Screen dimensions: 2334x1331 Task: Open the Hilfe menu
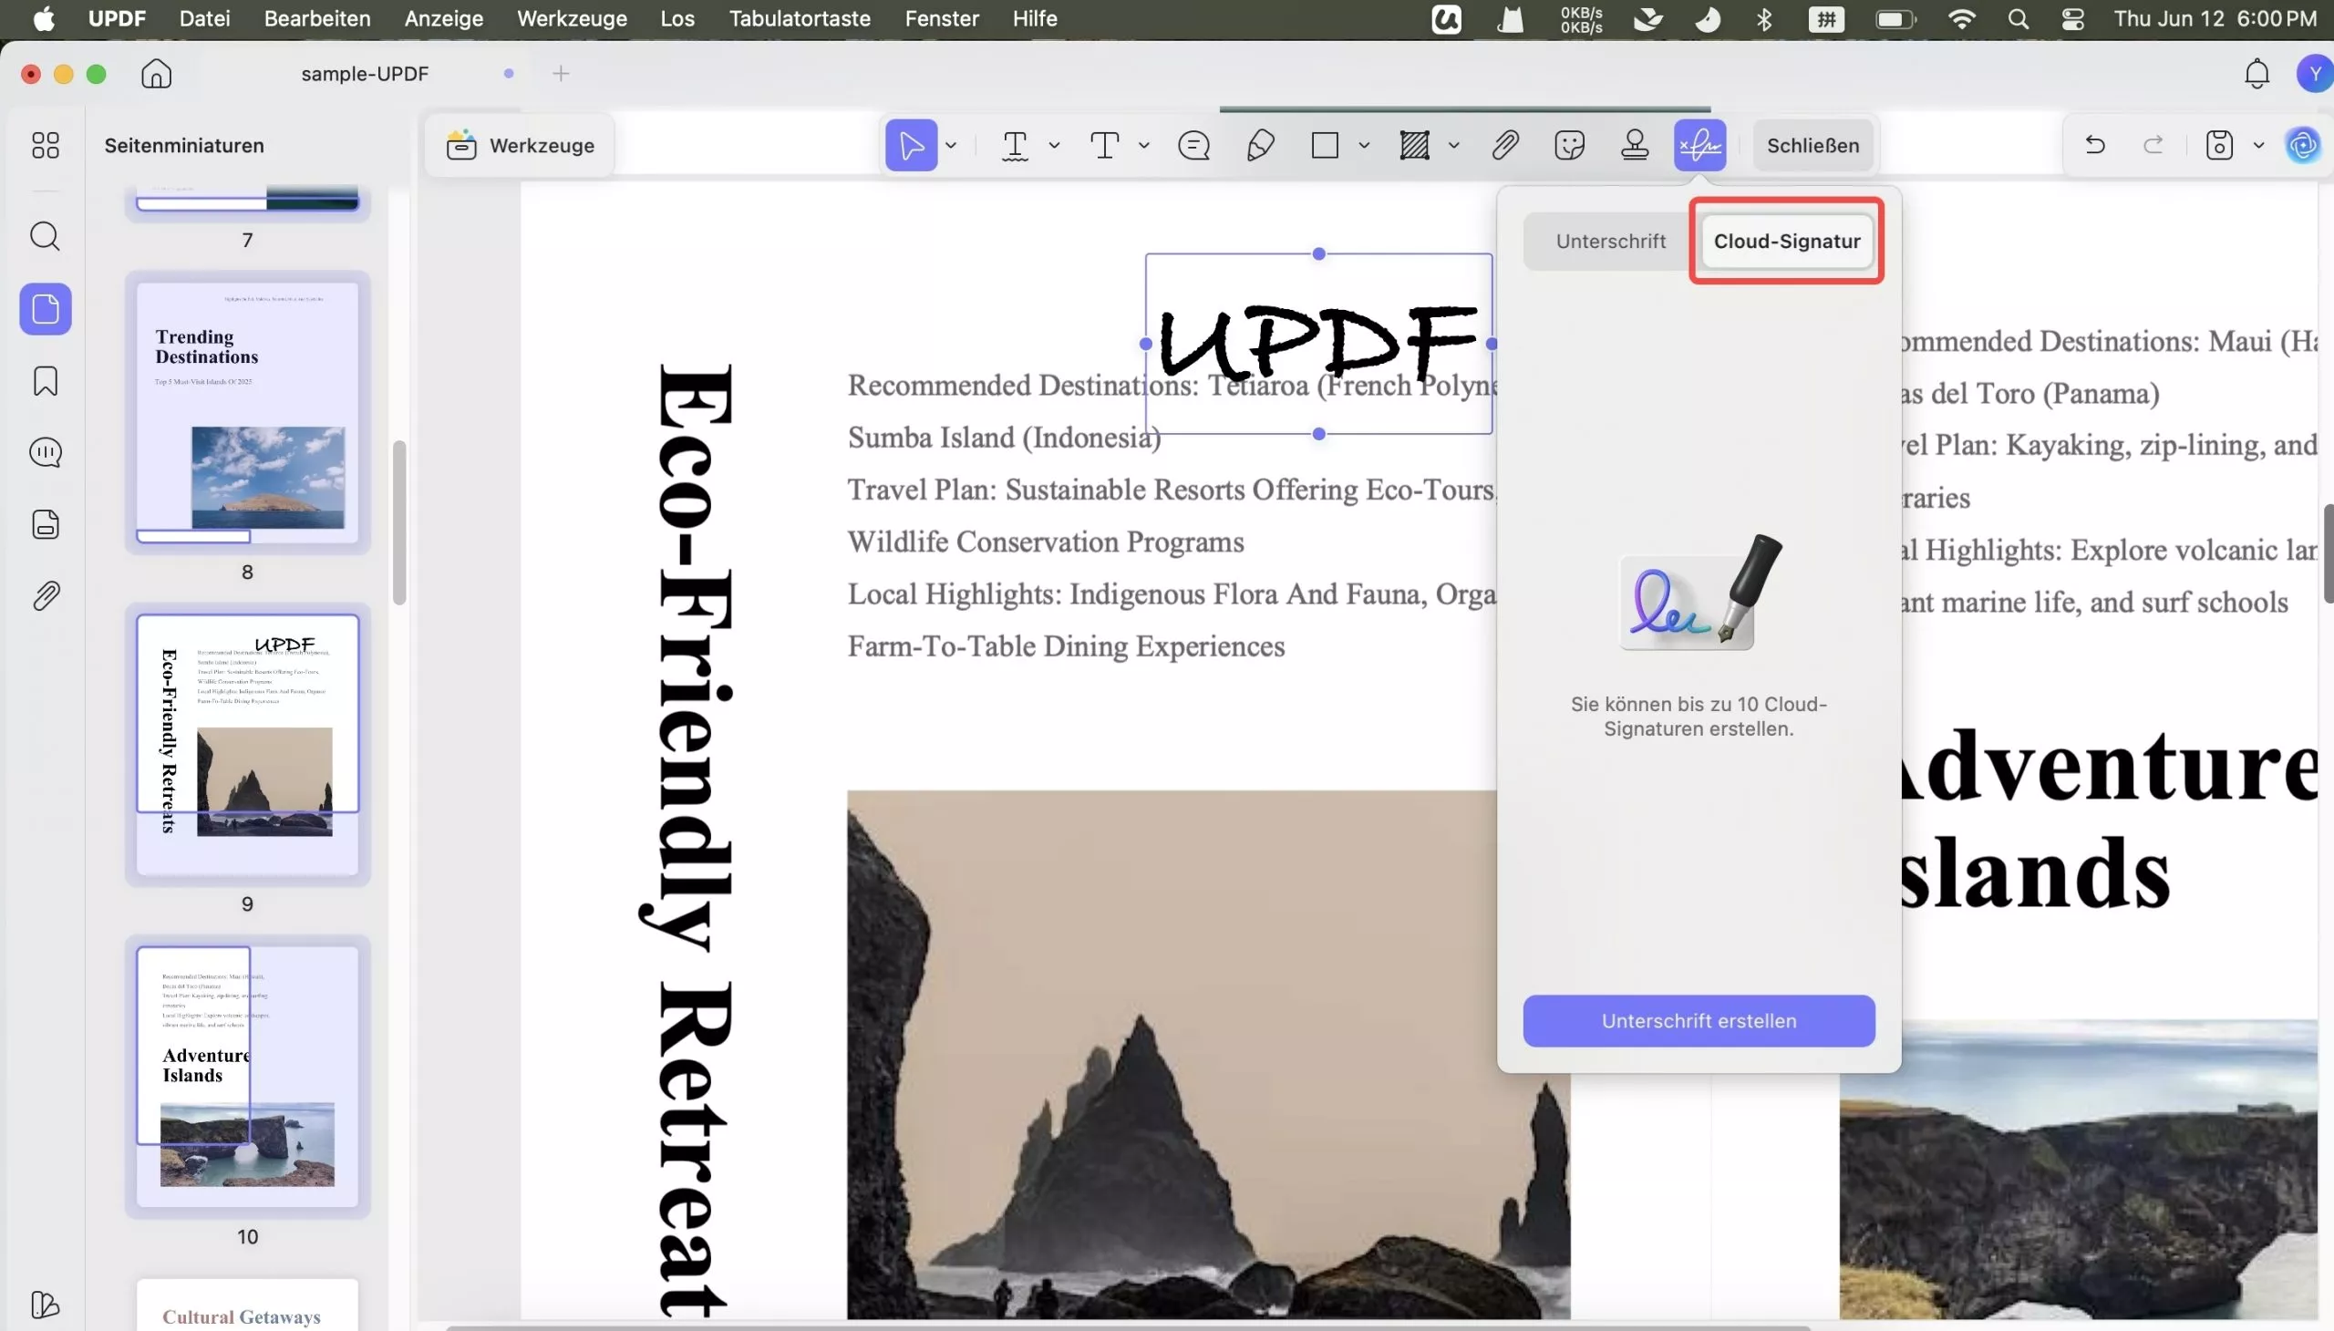[x=1034, y=18]
